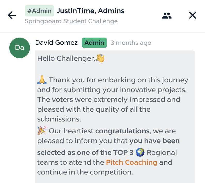Viewport: 205px width, 183px height.
Task: Go back using the left arrow
Action: (x=12, y=15)
